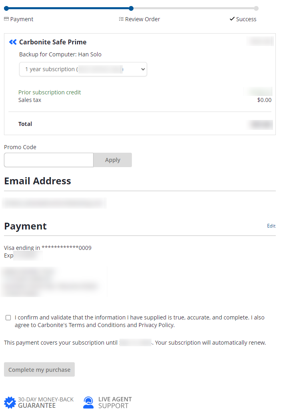This screenshot has height=415, width=281.
Task: Open the 1 year subscription dropdown
Action: click(x=83, y=69)
